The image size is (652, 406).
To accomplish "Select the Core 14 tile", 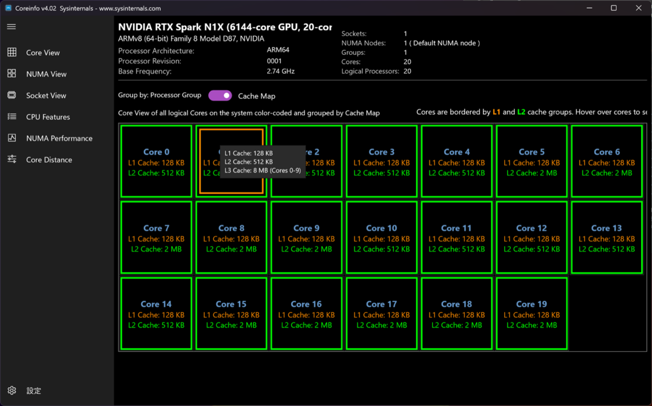I will (156, 313).
